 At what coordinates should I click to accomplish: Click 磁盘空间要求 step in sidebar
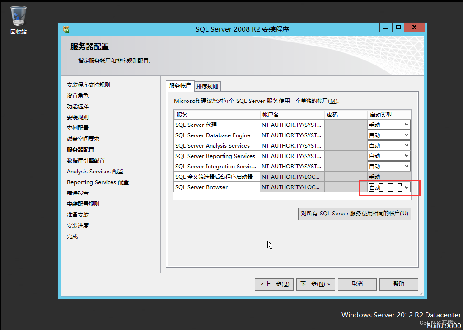click(x=83, y=139)
